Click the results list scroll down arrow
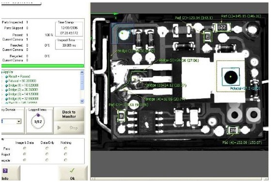The image size is (271, 182). 82,101
